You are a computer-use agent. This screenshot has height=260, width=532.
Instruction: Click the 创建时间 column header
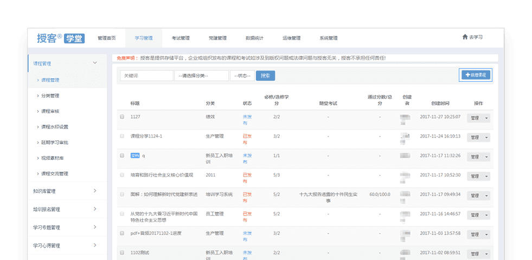(440, 103)
